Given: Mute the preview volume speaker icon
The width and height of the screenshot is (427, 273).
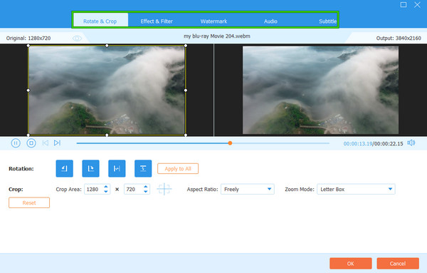Looking at the screenshot, I should click(411, 143).
